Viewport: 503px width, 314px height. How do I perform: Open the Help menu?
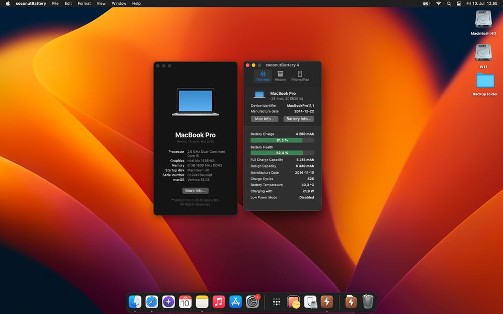(x=136, y=4)
